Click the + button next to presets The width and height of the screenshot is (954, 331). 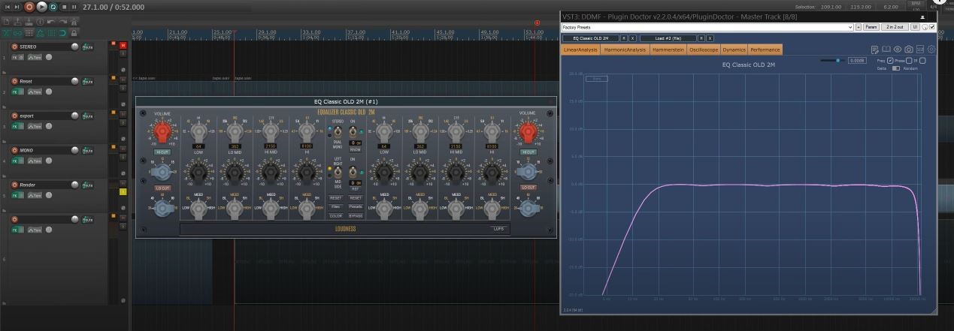coord(859,27)
